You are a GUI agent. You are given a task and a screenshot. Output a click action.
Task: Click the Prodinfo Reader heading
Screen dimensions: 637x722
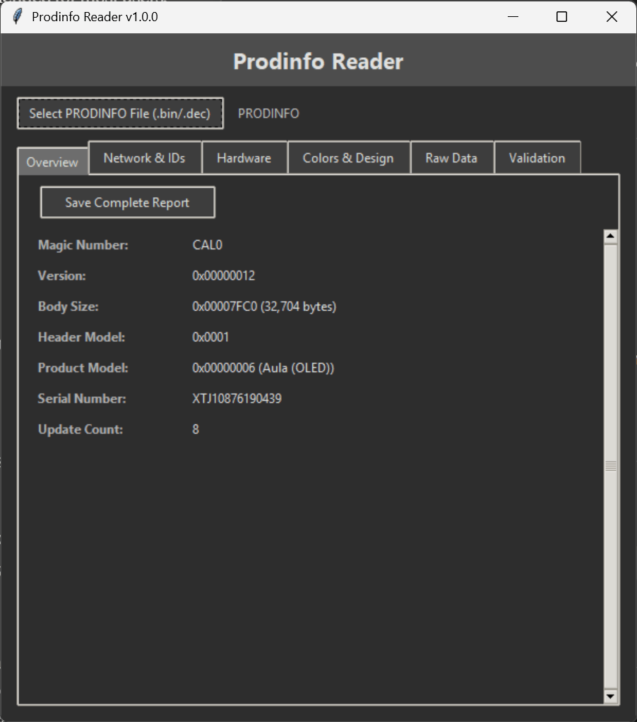[x=318, y=61]
